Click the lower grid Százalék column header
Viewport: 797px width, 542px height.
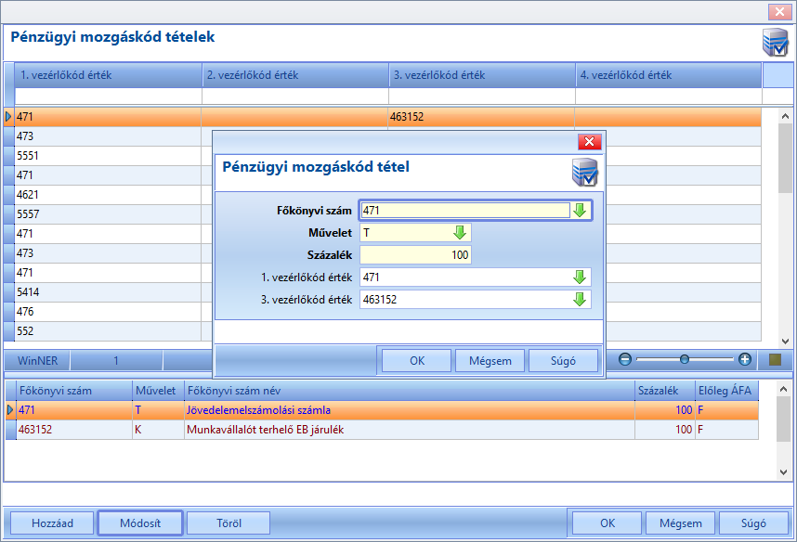pos(665,391)
